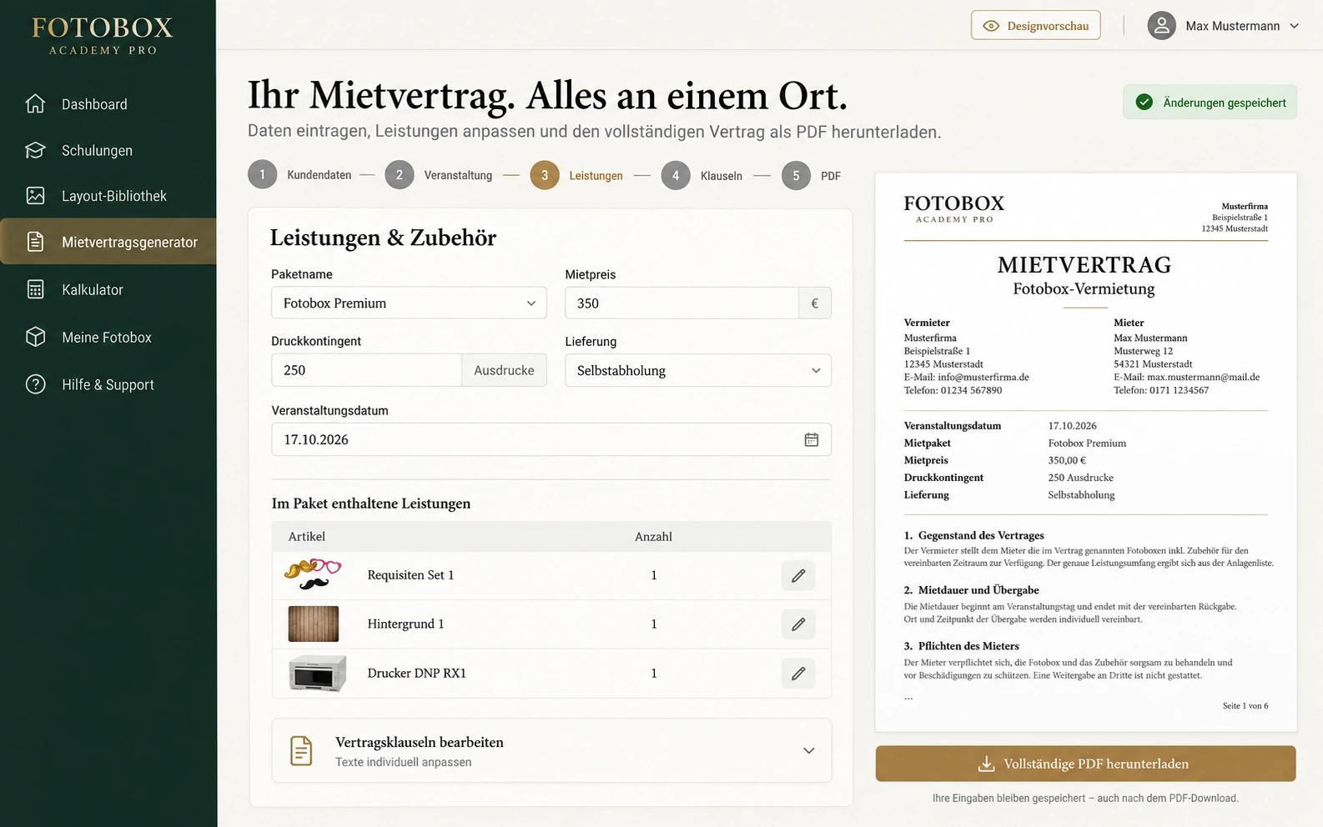Click the Mietpreis input field
Viewport: 1323px width, 827px height.
pyautogui.click(x=682, y=303)
